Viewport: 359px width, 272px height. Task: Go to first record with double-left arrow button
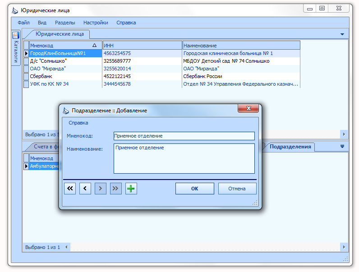point(70,189)
